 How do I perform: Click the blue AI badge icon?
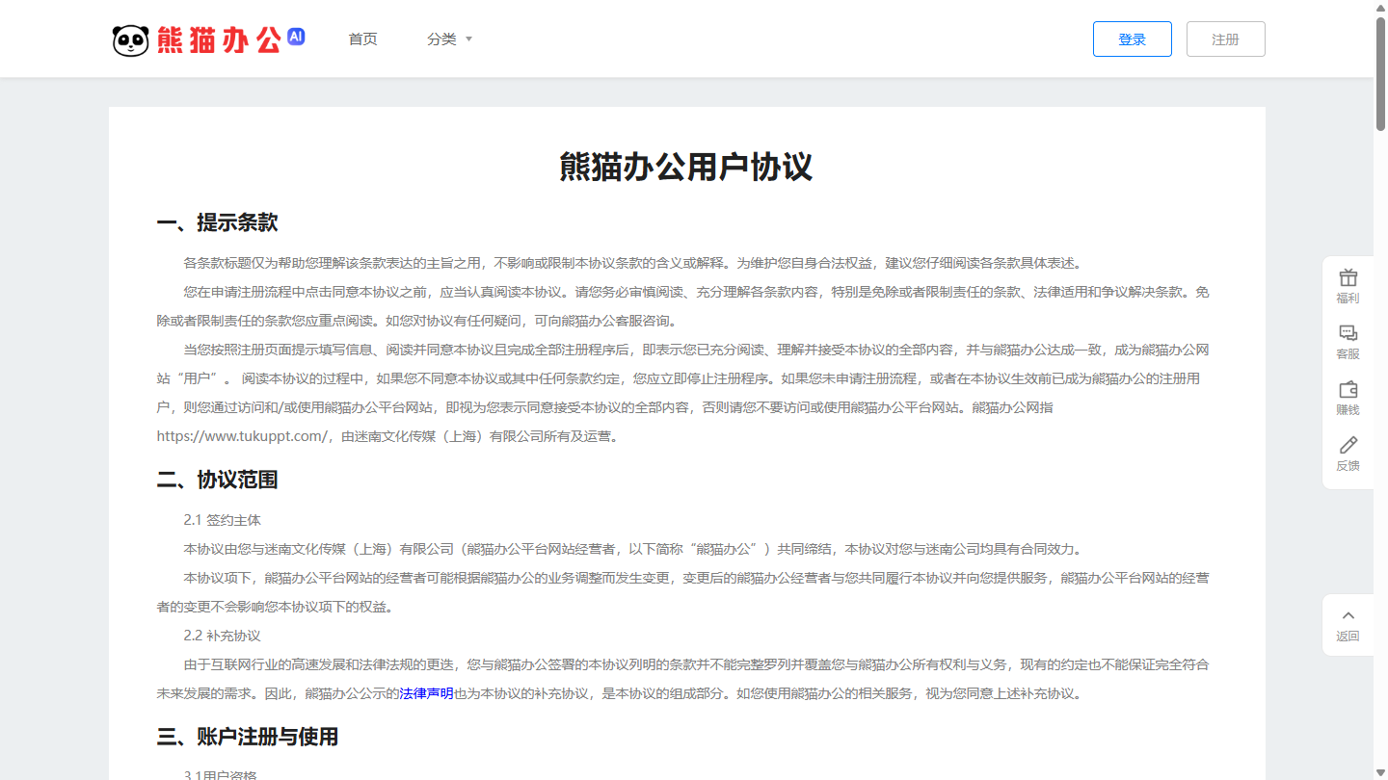pos(296,37)
